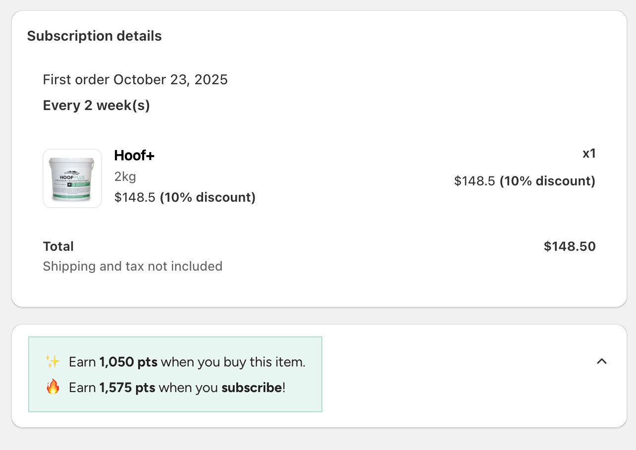The height and width of the screenshot is (450, 636).
Task: Click the Hoof+ product image thumbnail
Action: (x=72, y=178)
